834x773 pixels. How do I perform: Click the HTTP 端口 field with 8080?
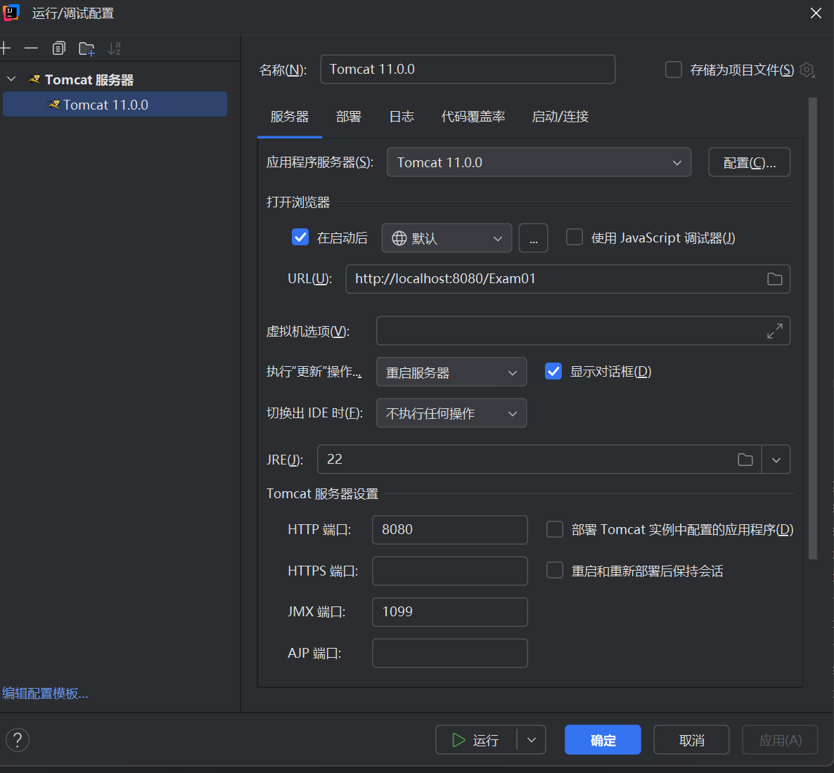pos(450,530)
